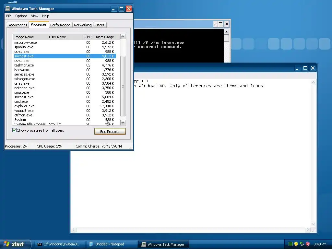
Task: Click the Windows flag logo on Start
Action: [6, 244]
